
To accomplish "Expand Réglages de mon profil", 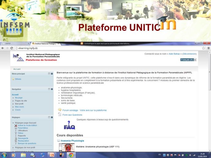I will click(x=13, y=148).
